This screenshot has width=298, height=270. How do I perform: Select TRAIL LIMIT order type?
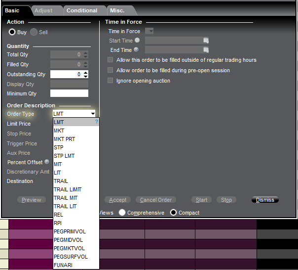(76, 189)
